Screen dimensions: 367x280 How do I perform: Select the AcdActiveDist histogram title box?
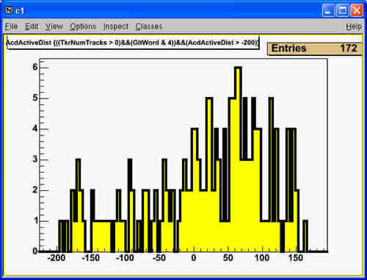[133, 43]
